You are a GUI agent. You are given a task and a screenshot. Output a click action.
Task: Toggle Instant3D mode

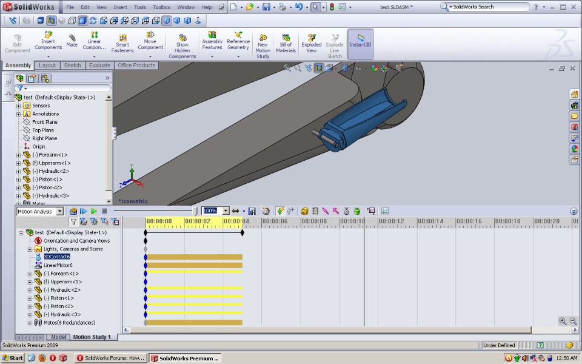[360, 44]
